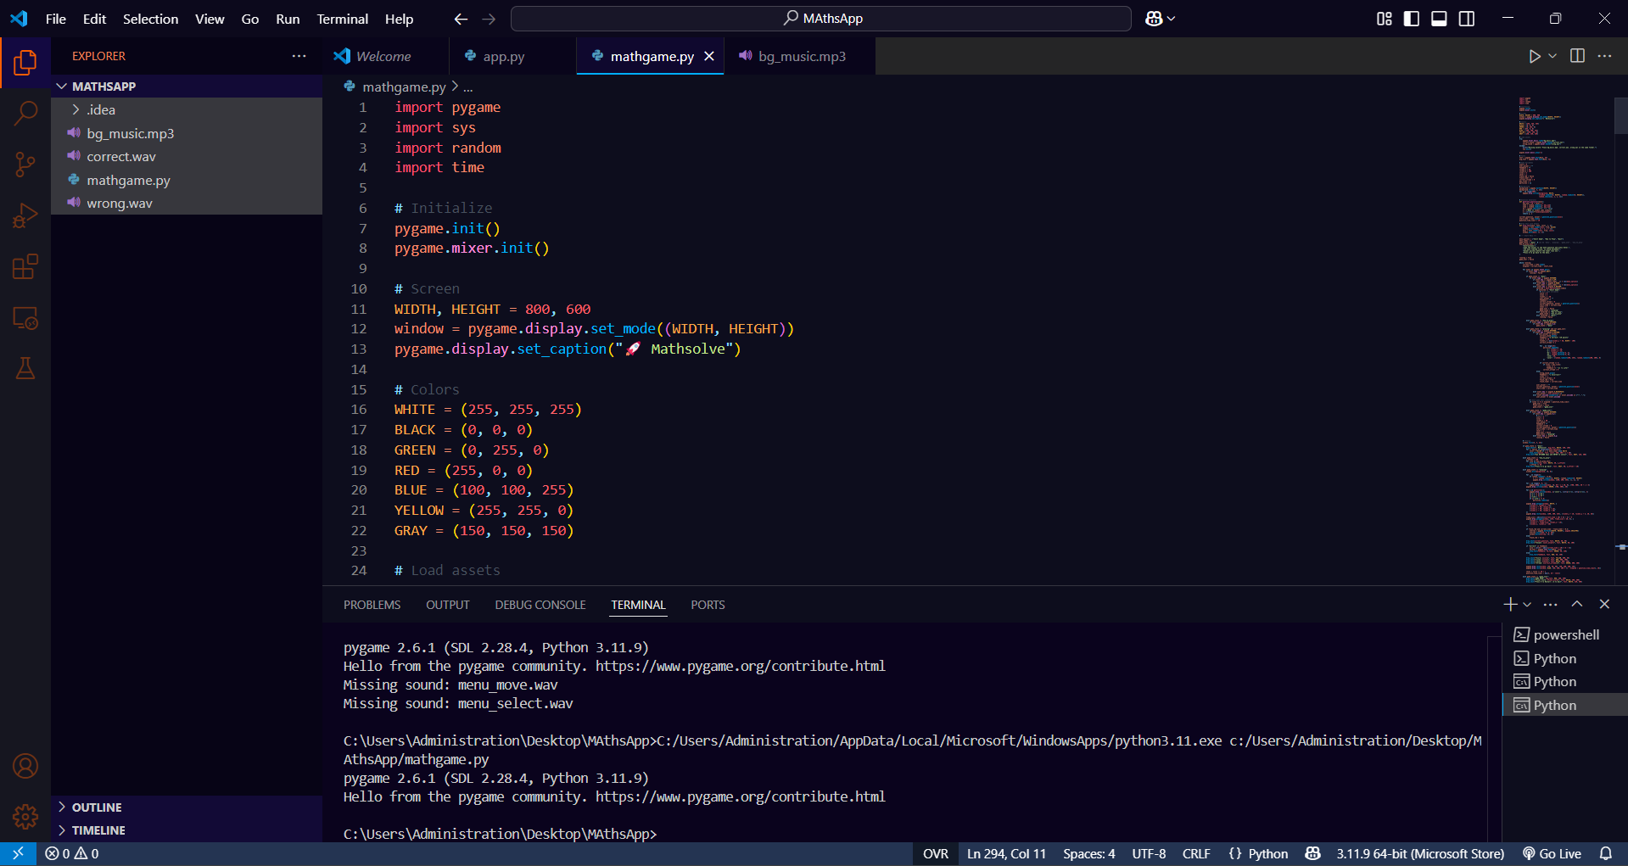1628x866 pixels.
Task: Click Go Live in status bar
Action: 1552,853
